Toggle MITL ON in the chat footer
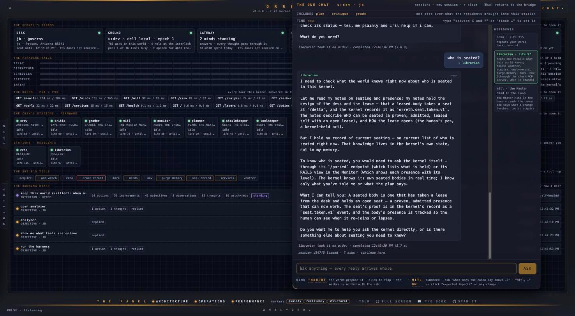This screenshot has height=316, width=575. [416, 282]
